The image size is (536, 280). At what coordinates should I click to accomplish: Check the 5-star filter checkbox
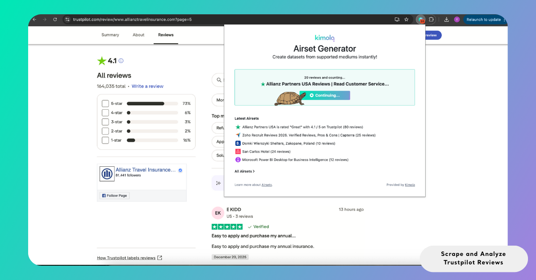(x=105, y=103)
